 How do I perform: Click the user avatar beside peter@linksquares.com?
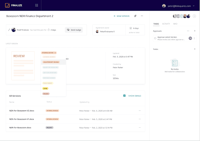click(164, 6)
